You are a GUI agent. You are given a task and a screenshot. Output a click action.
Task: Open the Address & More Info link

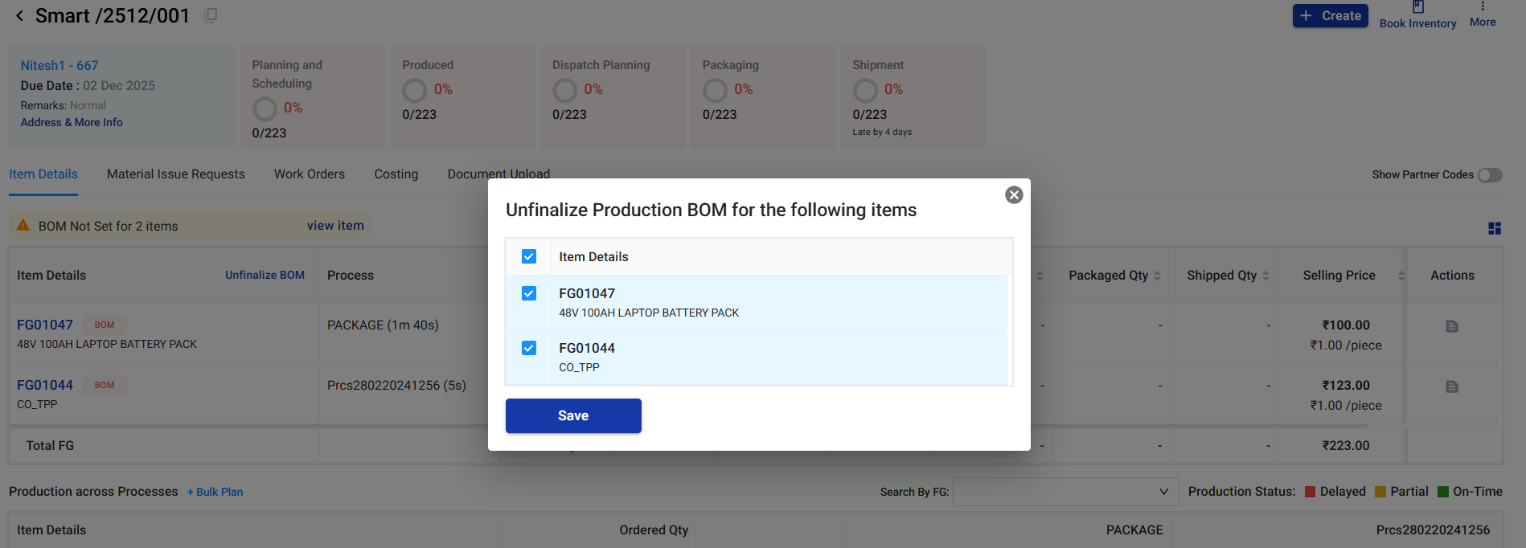pos(72,122)
